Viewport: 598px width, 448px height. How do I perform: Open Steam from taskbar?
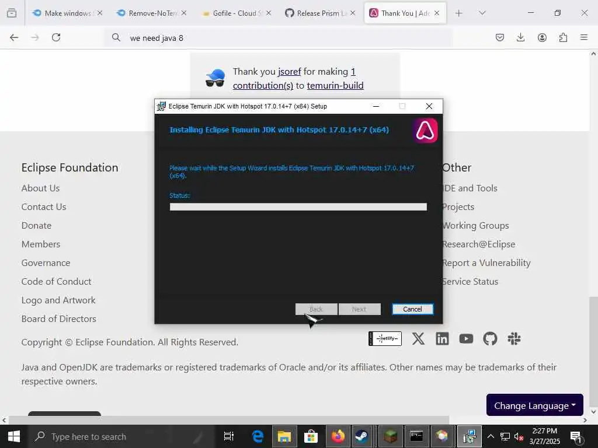pos(361,436)
